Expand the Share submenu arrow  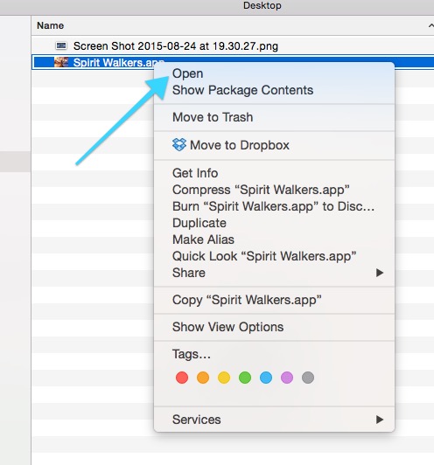pyautogui.click(x=380, y=273)
